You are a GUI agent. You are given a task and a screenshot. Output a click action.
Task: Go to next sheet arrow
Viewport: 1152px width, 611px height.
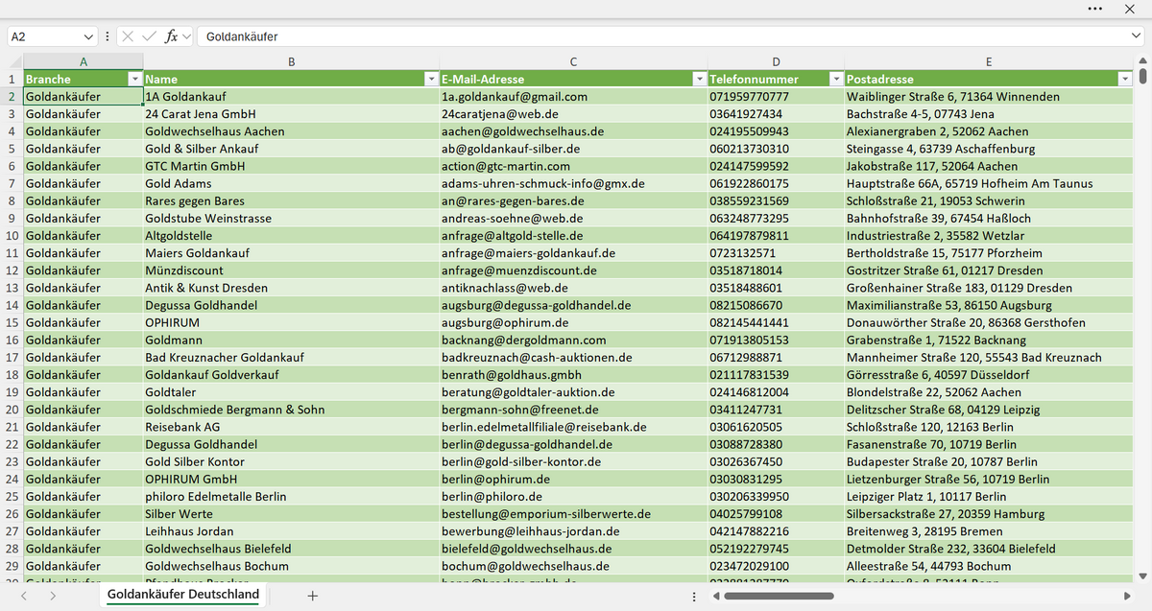tap(52, 596)
